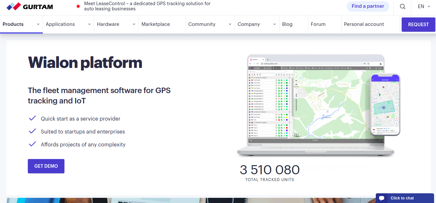The width and height of the screenshot is (436, 203).
Task: Click the "3 510 080" counter value
Action: coord(270,170)
